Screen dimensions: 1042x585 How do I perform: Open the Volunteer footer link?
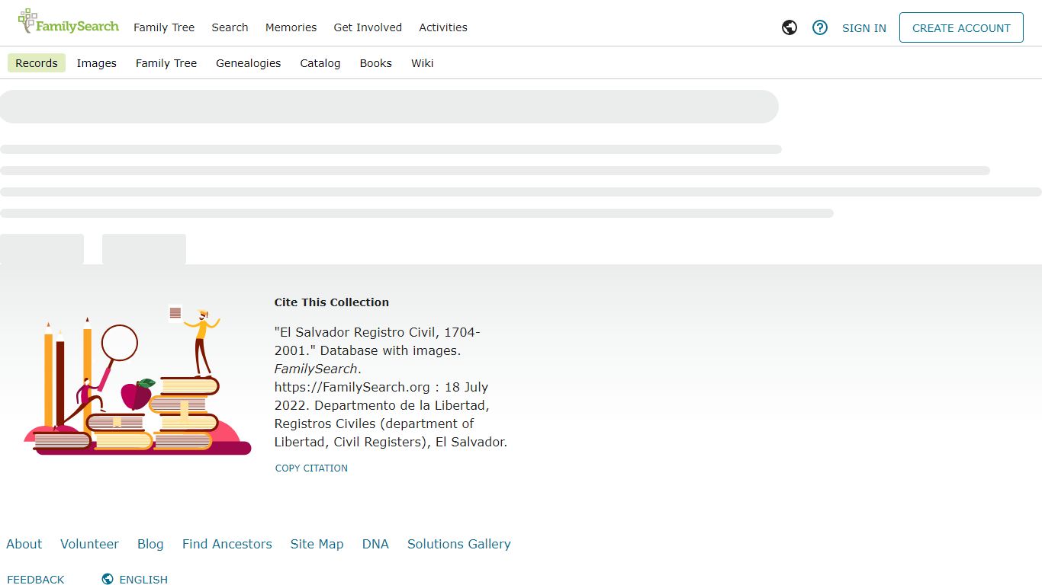click(90, 544)
